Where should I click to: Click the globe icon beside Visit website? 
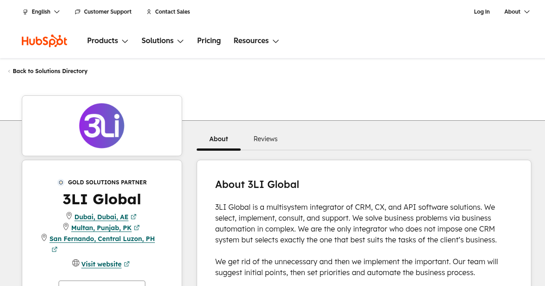pyautogui.click(x=76, y=263)
